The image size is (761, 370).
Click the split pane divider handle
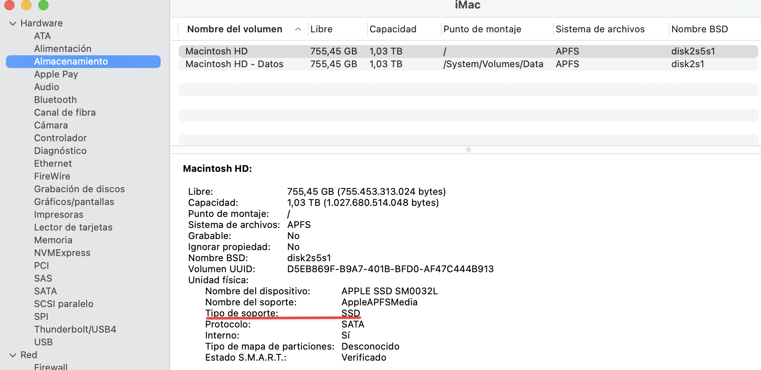click(x=469, y=150)
